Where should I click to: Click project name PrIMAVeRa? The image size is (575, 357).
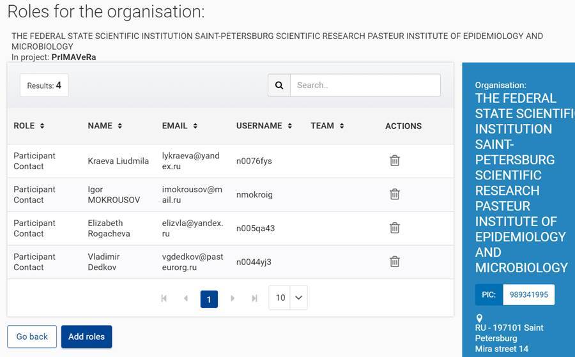click(73, 57)
